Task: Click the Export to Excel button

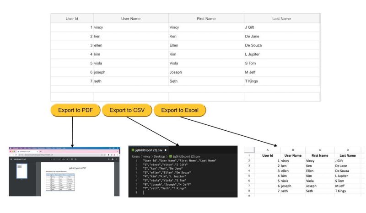Action: [x=180, y=110]
